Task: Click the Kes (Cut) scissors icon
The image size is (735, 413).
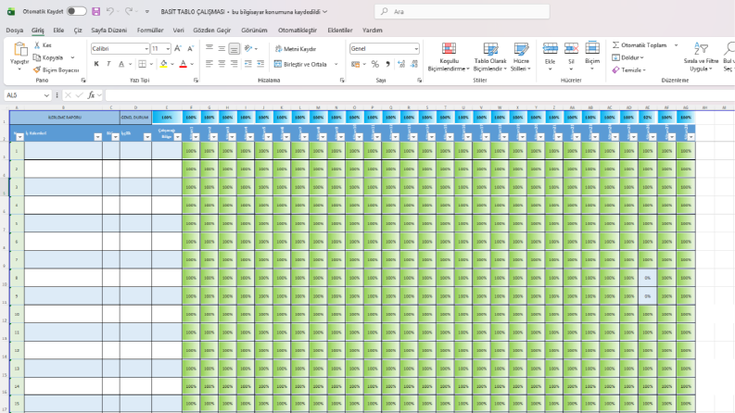Action: click(x=37, y=45)
